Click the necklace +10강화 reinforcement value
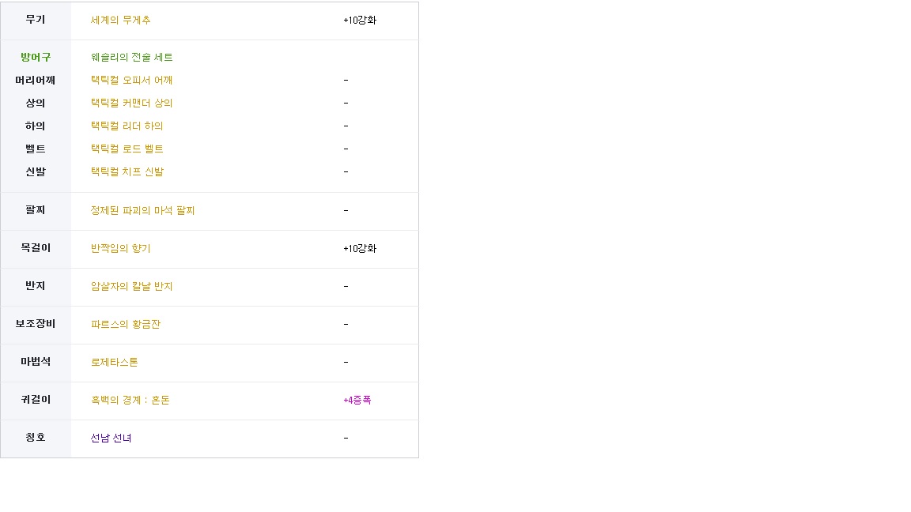 tap(360, 248)
